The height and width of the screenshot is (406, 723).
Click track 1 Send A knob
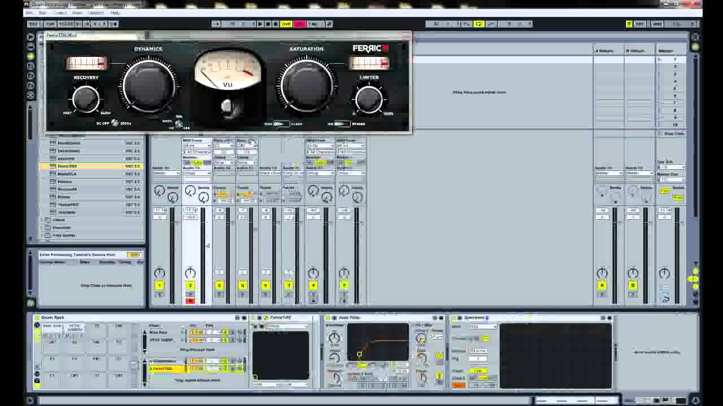tap(159, 192)
